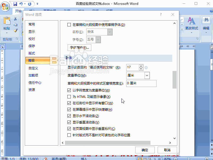Image resolution: width=213 pixels, height=160 pixels.
Task: Click the Paste clipboard icon
Action: pos(7,21)
